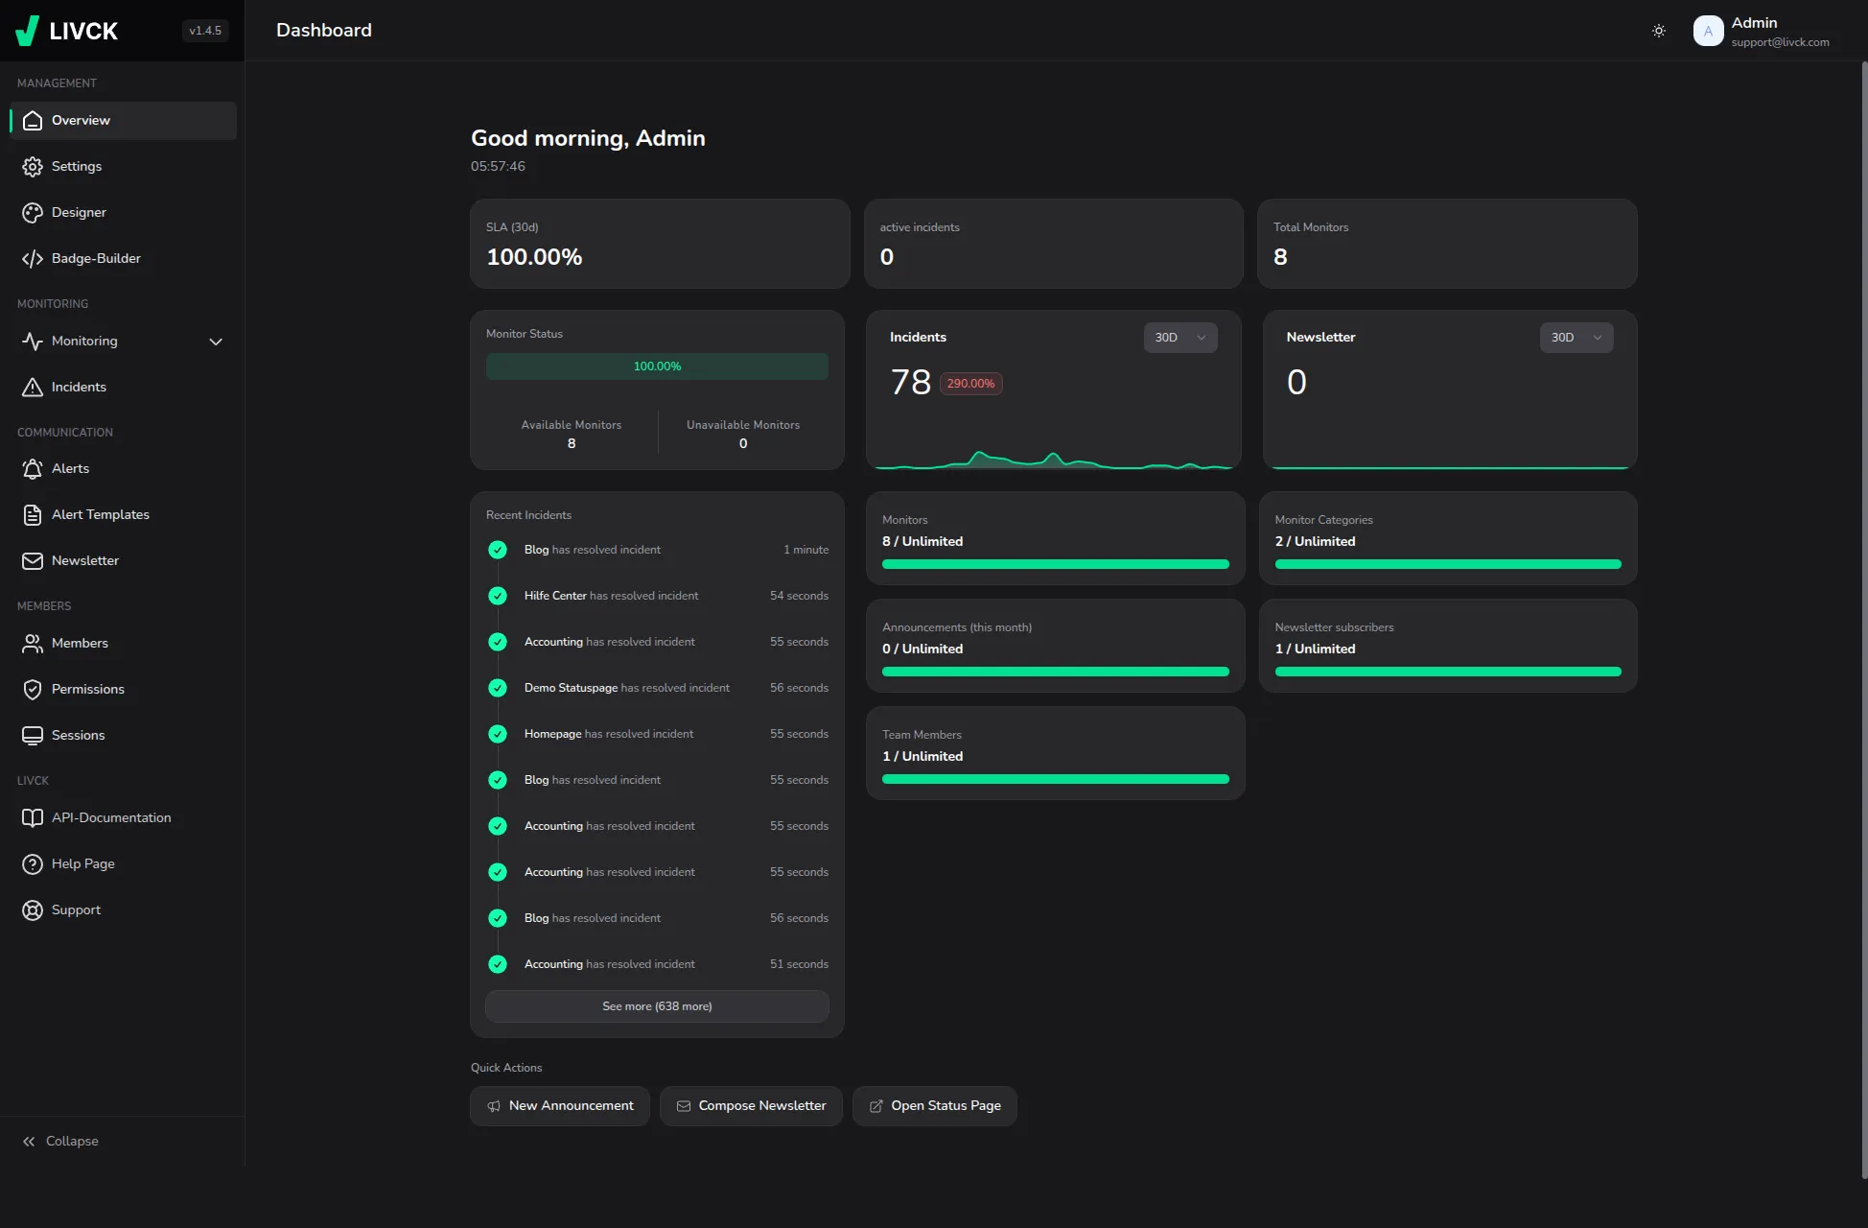Click the Badge-Builder code icon

33,259
